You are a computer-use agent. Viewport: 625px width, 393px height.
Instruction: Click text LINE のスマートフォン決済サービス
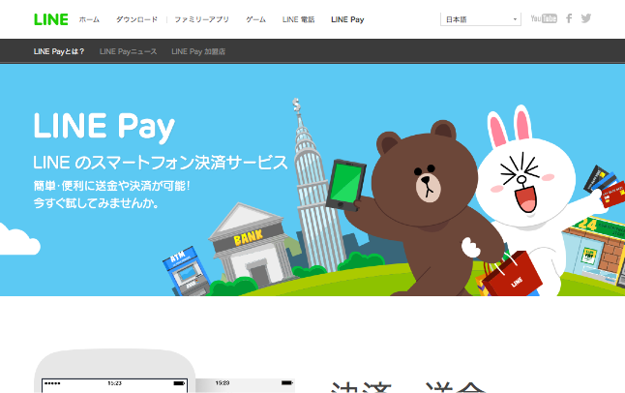[x=161, y=163]
